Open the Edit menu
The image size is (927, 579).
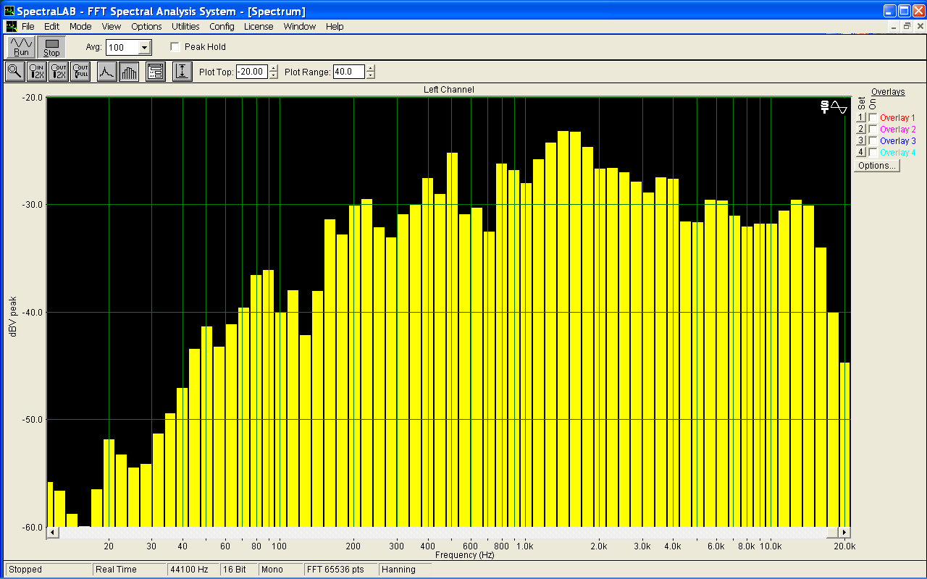pyautogui.click(x=51, y=26)
